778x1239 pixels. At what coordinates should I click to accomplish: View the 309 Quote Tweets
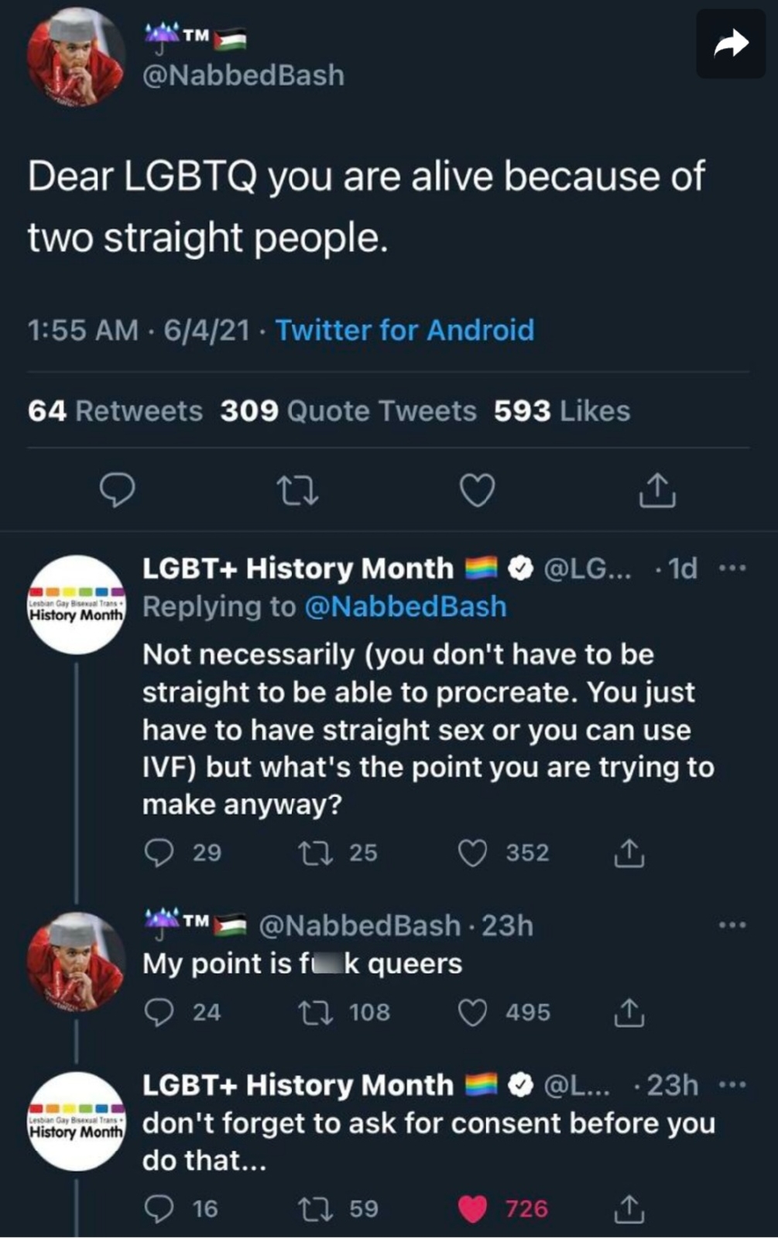click(x=348, y=410)
